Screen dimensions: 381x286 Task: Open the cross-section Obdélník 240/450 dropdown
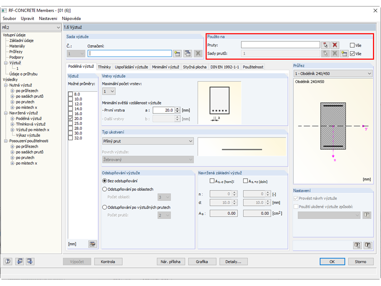tap(333, 73)
